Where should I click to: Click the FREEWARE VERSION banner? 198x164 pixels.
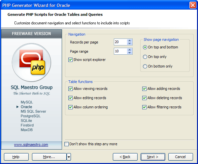pyautogui.click(x=31, y=34)
